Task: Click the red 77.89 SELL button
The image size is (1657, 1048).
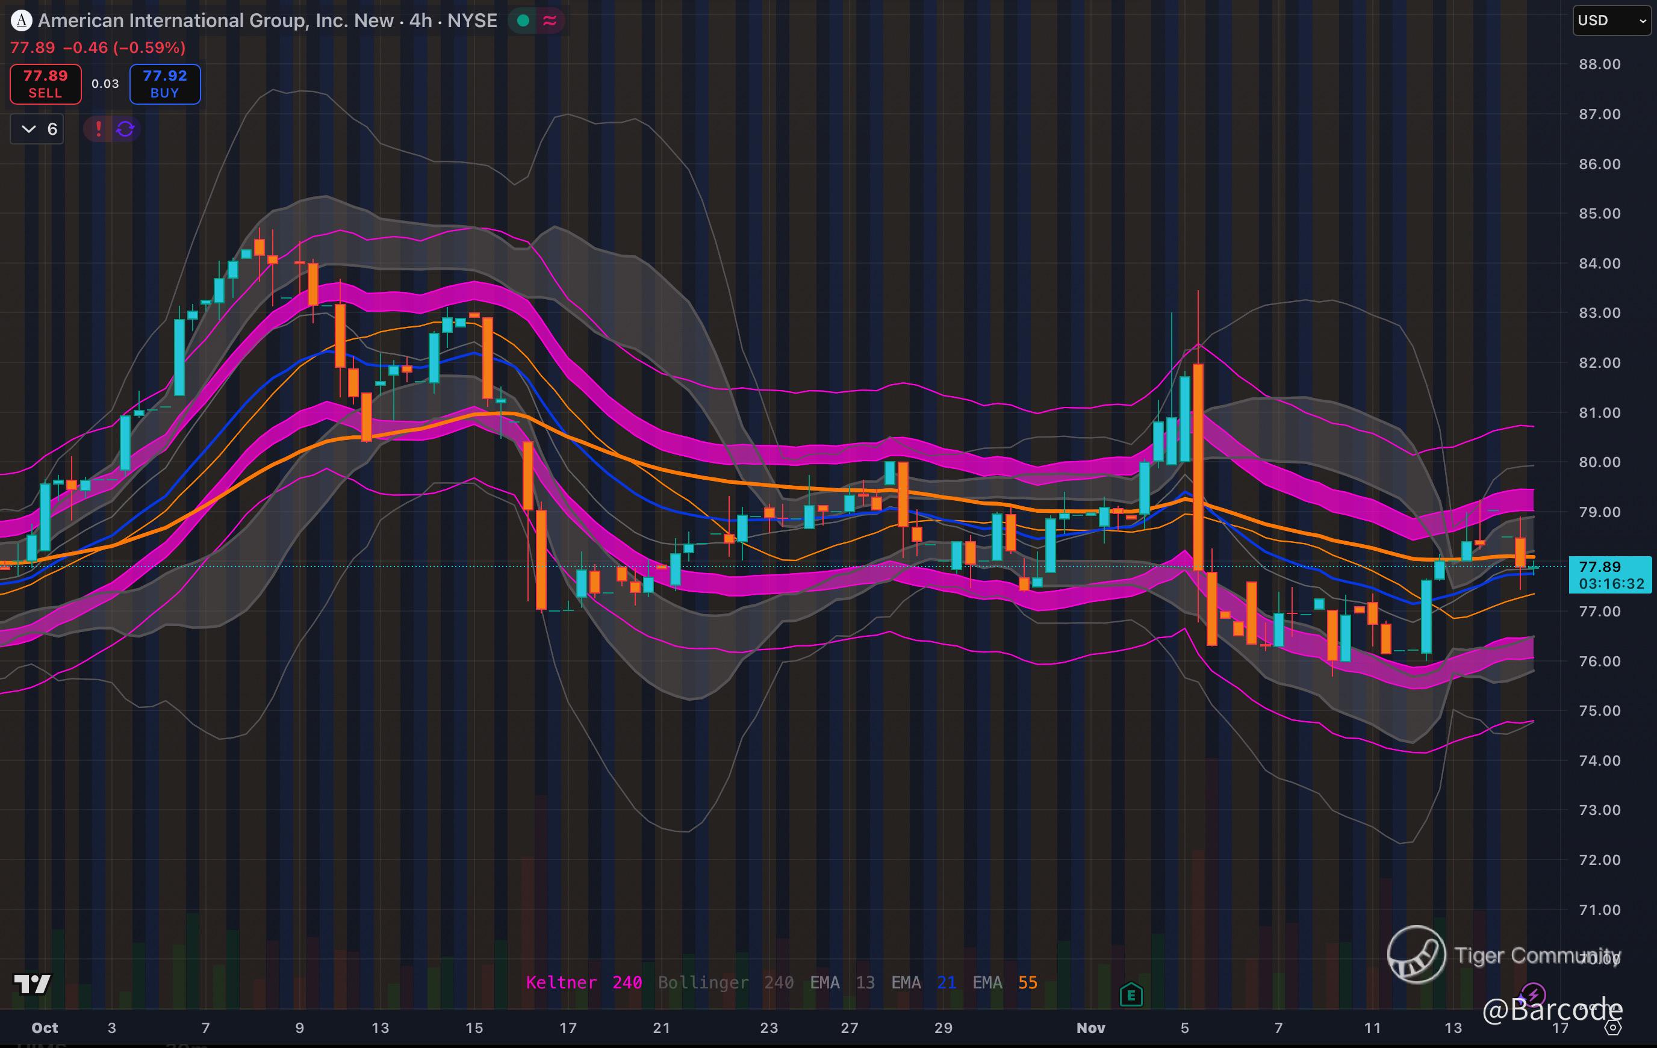Action: [x=45, y=84]
